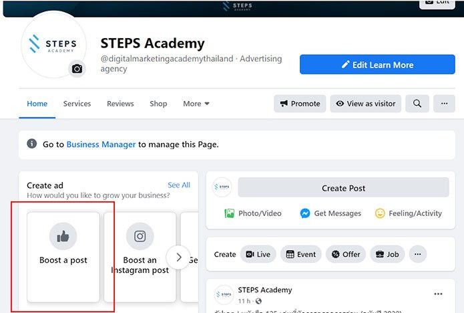Choose Feeling/Activity option
Image resolution: width=464 pixels, height=313 pixels.
click(409, 213)
